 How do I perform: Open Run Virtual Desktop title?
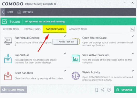tap(27, 38)
